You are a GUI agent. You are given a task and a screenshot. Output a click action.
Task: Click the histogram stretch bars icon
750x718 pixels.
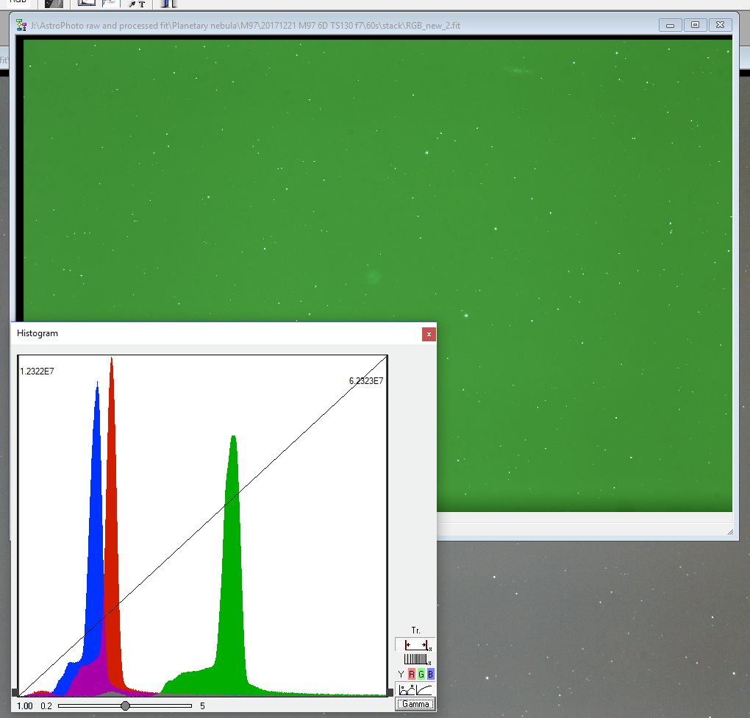pos(415,659)
